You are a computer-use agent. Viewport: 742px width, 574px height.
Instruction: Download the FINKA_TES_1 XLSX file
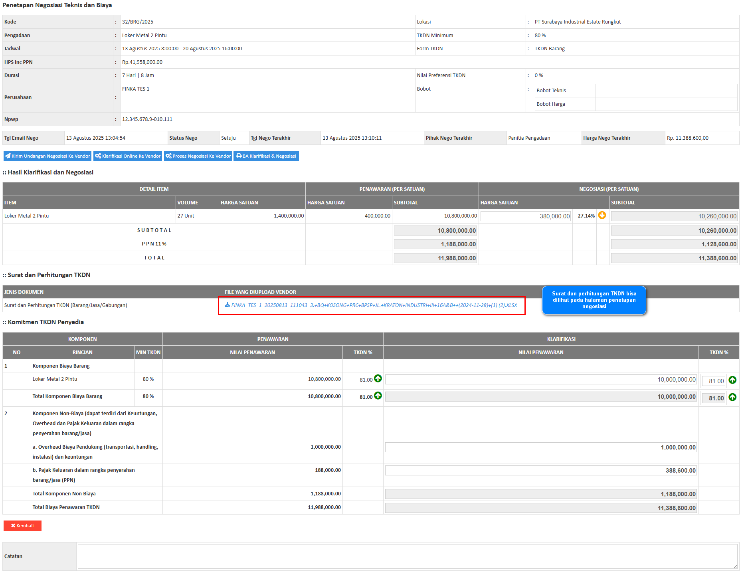[371, 305]
